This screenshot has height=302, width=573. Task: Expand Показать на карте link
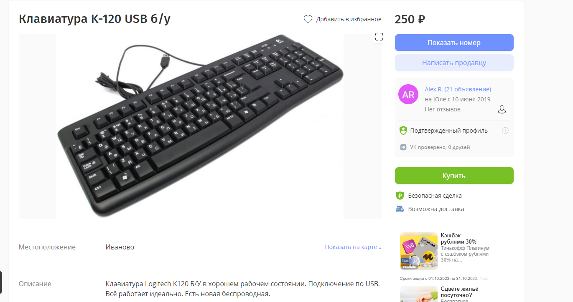[353, 247]
